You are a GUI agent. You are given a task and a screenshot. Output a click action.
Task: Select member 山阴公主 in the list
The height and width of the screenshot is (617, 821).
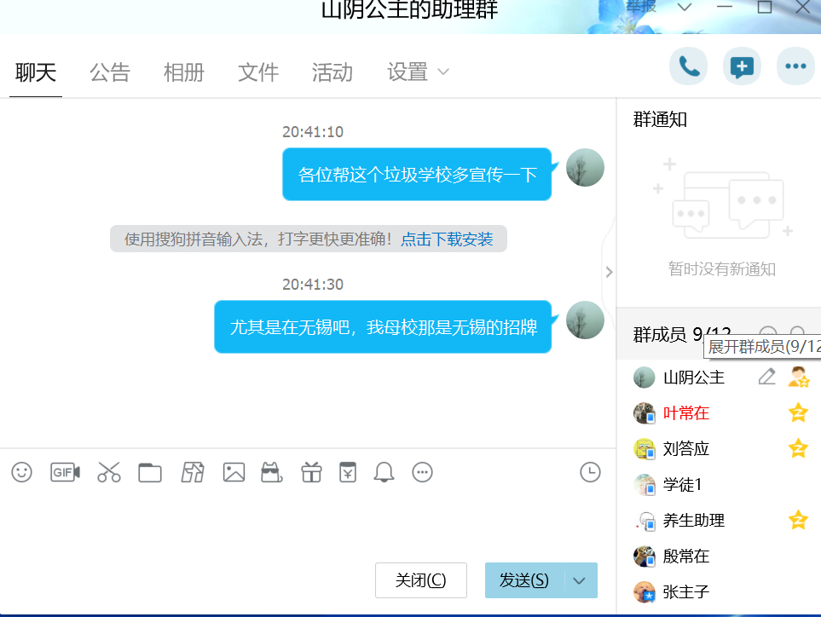point(719,378)
